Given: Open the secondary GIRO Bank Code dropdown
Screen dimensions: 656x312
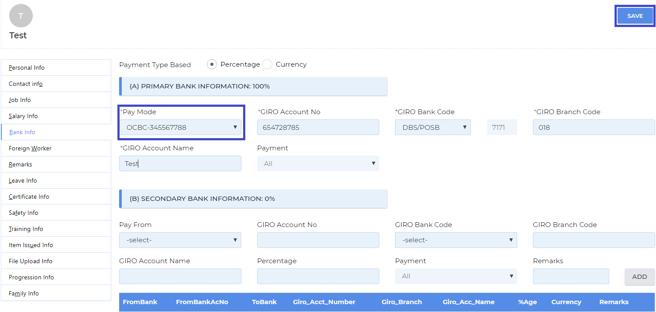Looking at the screenshot, I should click(x=456, y=240).
